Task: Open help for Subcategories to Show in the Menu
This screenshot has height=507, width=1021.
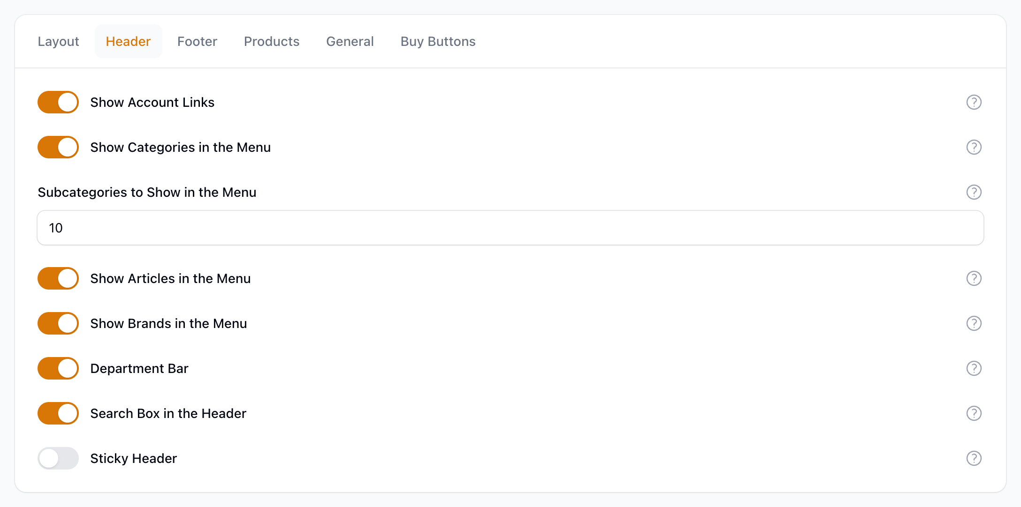Action: coord(974,192)
